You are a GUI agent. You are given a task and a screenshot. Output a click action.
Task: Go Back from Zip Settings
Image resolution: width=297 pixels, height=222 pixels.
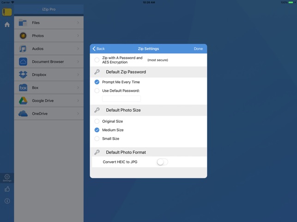click(x=98, y=49)
